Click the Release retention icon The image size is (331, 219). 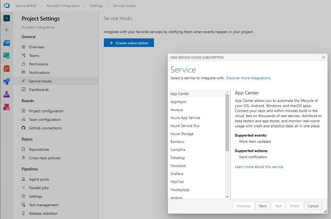coord(24,213)
